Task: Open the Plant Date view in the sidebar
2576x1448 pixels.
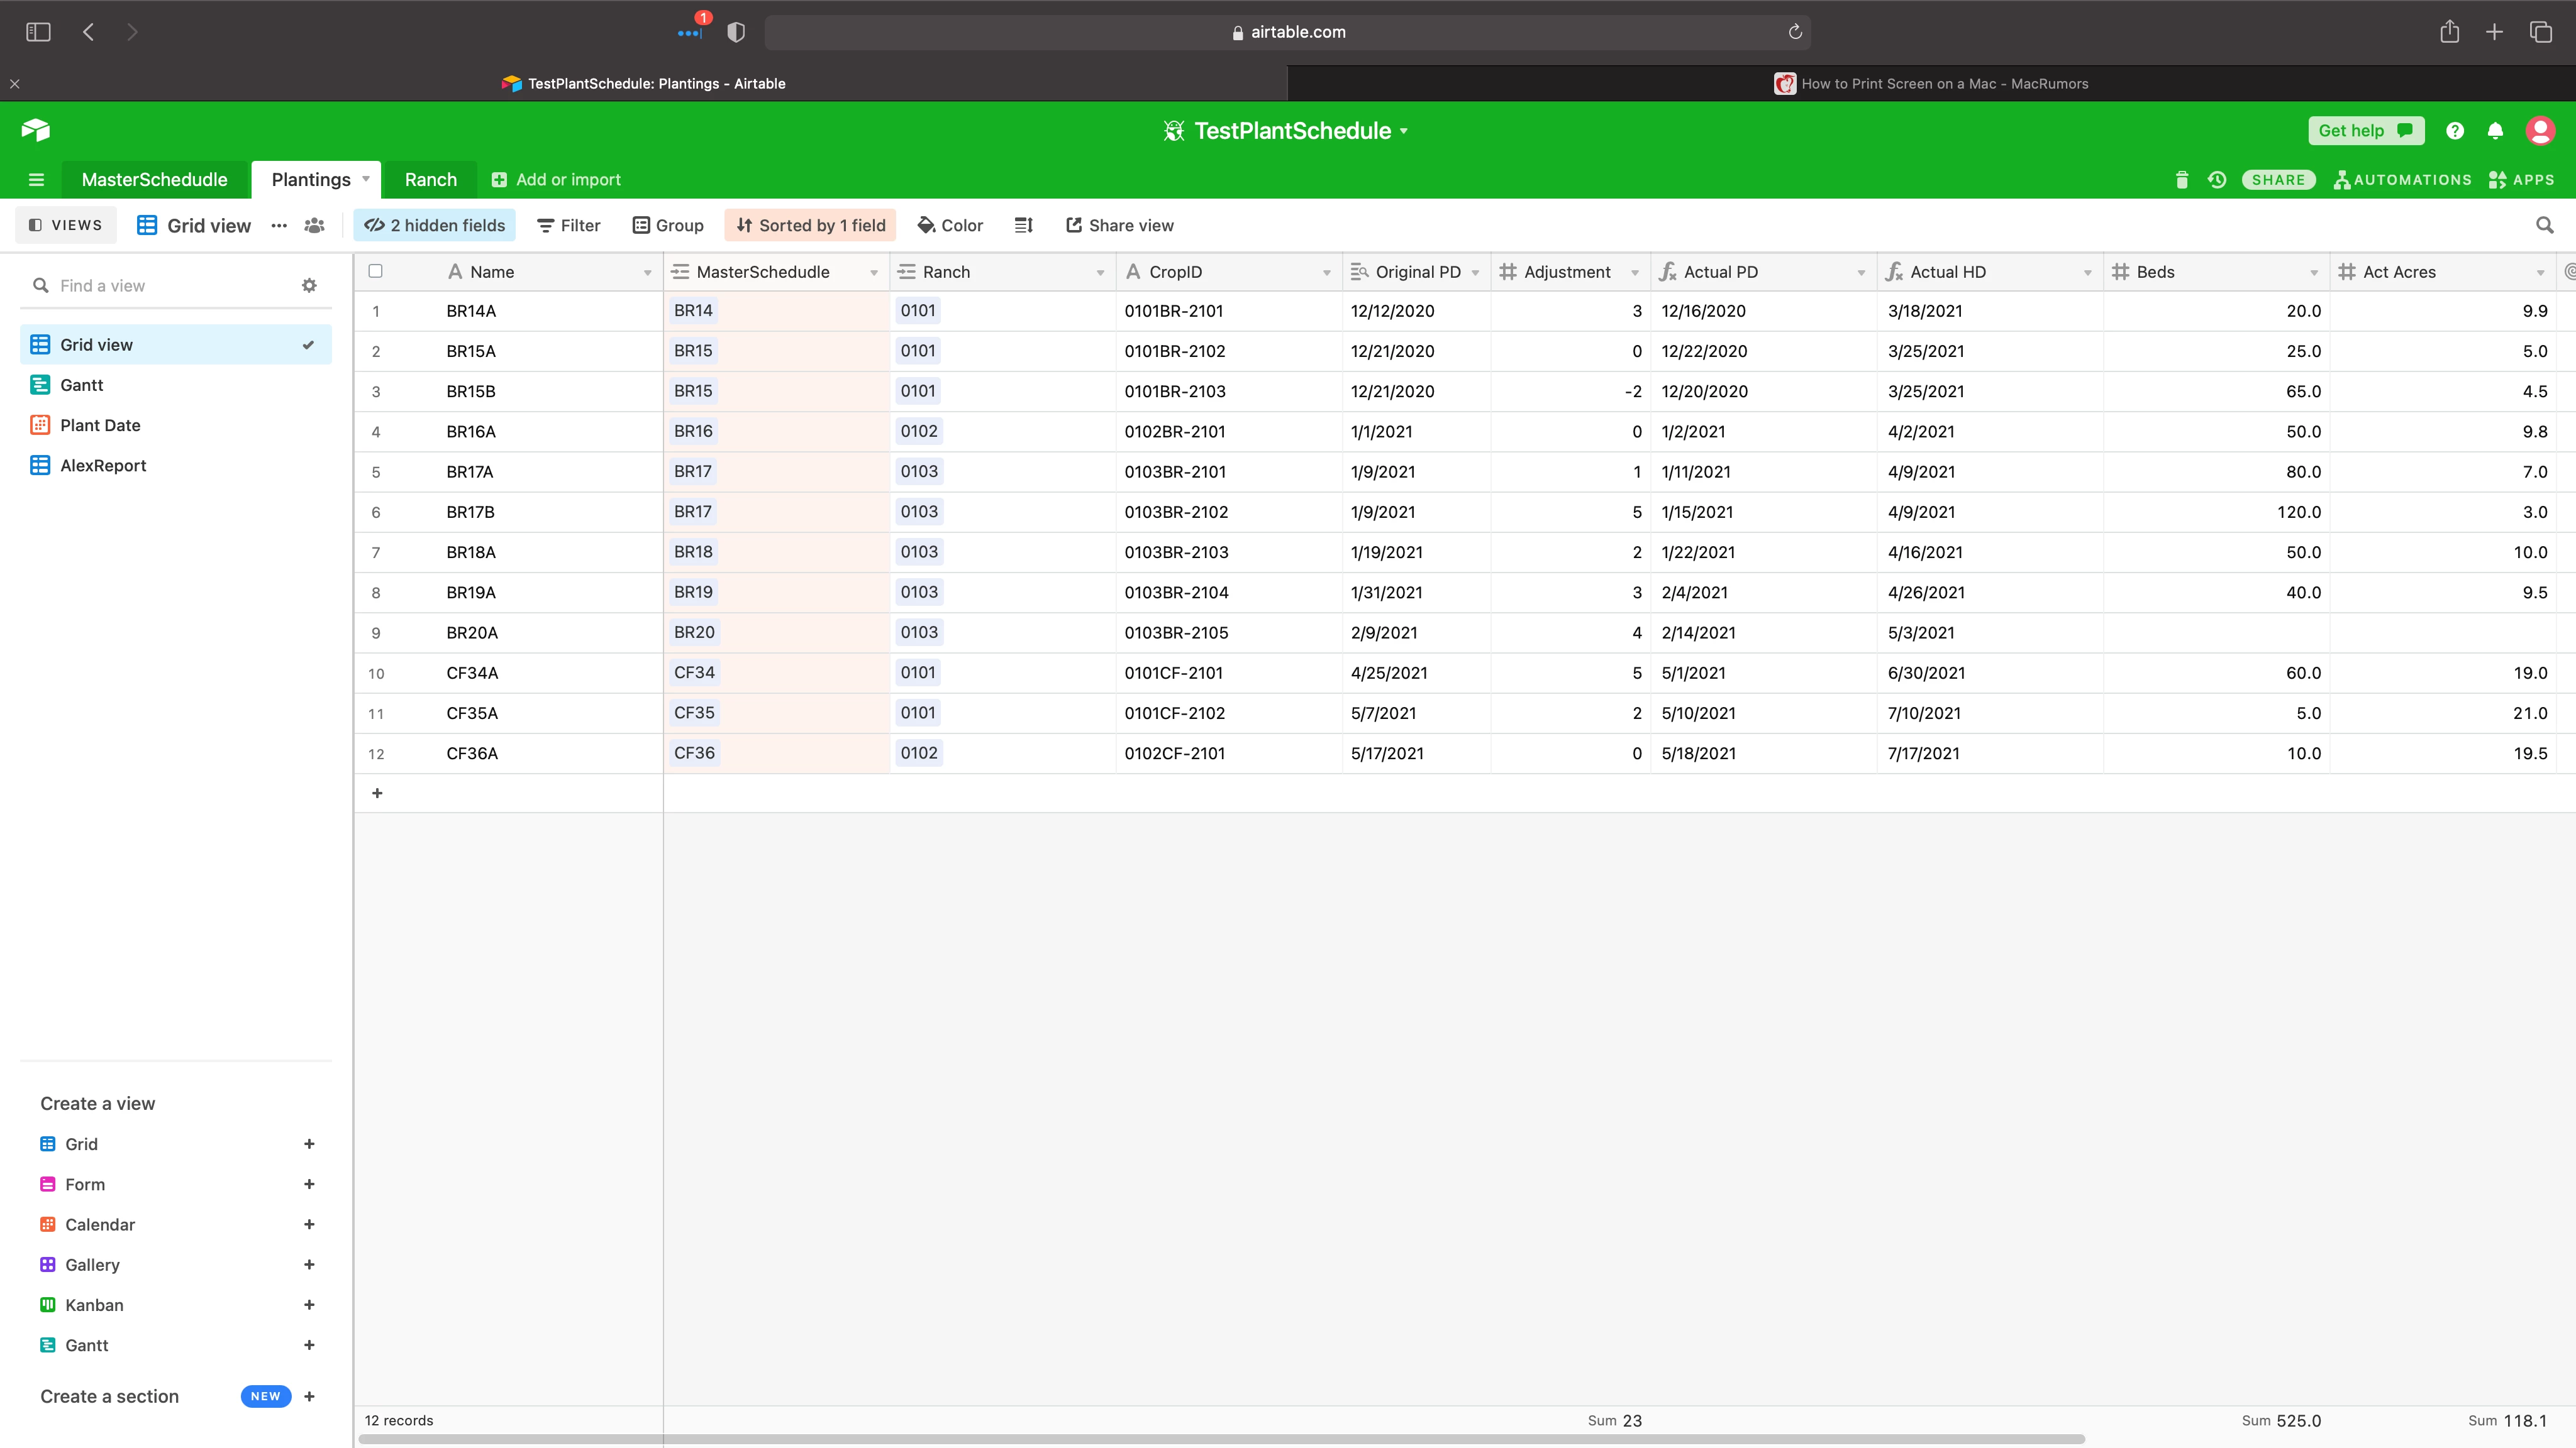Action: click(x=176, y=425)
